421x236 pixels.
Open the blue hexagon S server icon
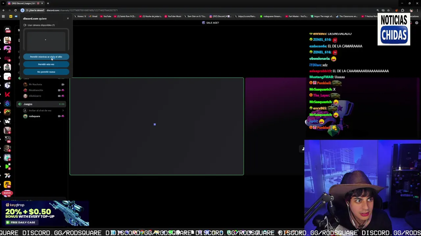(x=7, y=104)
